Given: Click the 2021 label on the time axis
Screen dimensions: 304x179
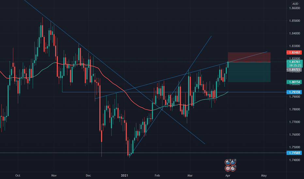Looking at the screenshot, I should point(125,175).
